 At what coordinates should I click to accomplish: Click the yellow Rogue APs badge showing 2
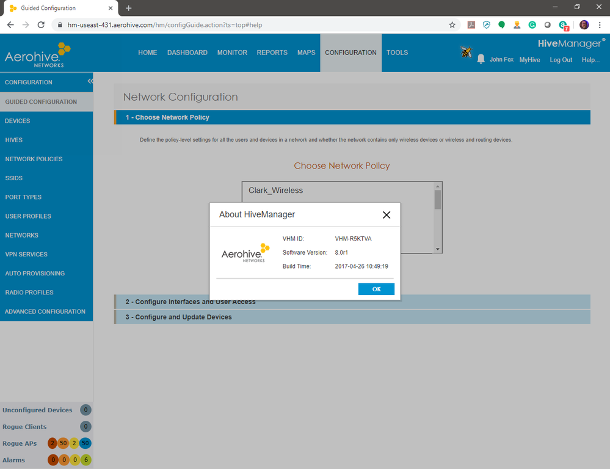pos(74,443)
